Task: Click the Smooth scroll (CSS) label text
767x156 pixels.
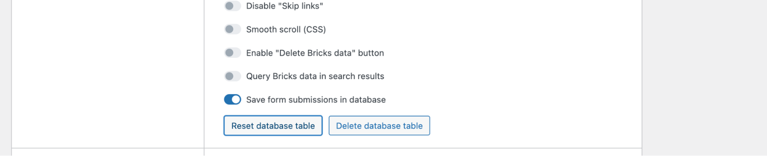Action: (x=286, y=29)
